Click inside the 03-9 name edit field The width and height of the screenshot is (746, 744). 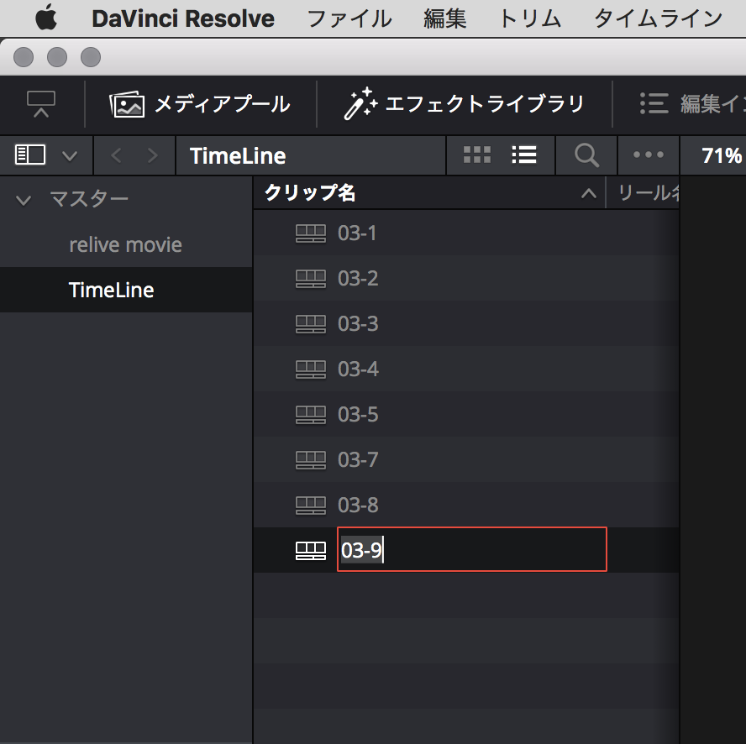472,549
